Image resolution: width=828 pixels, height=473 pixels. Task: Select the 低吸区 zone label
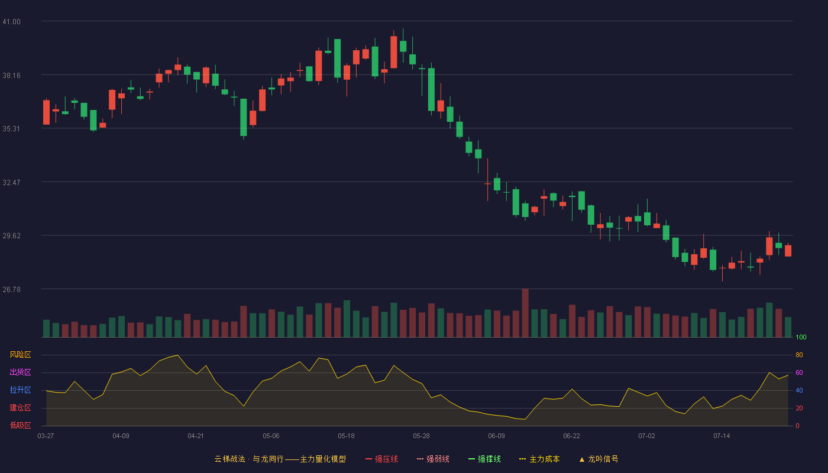click(x=20, y=425)
